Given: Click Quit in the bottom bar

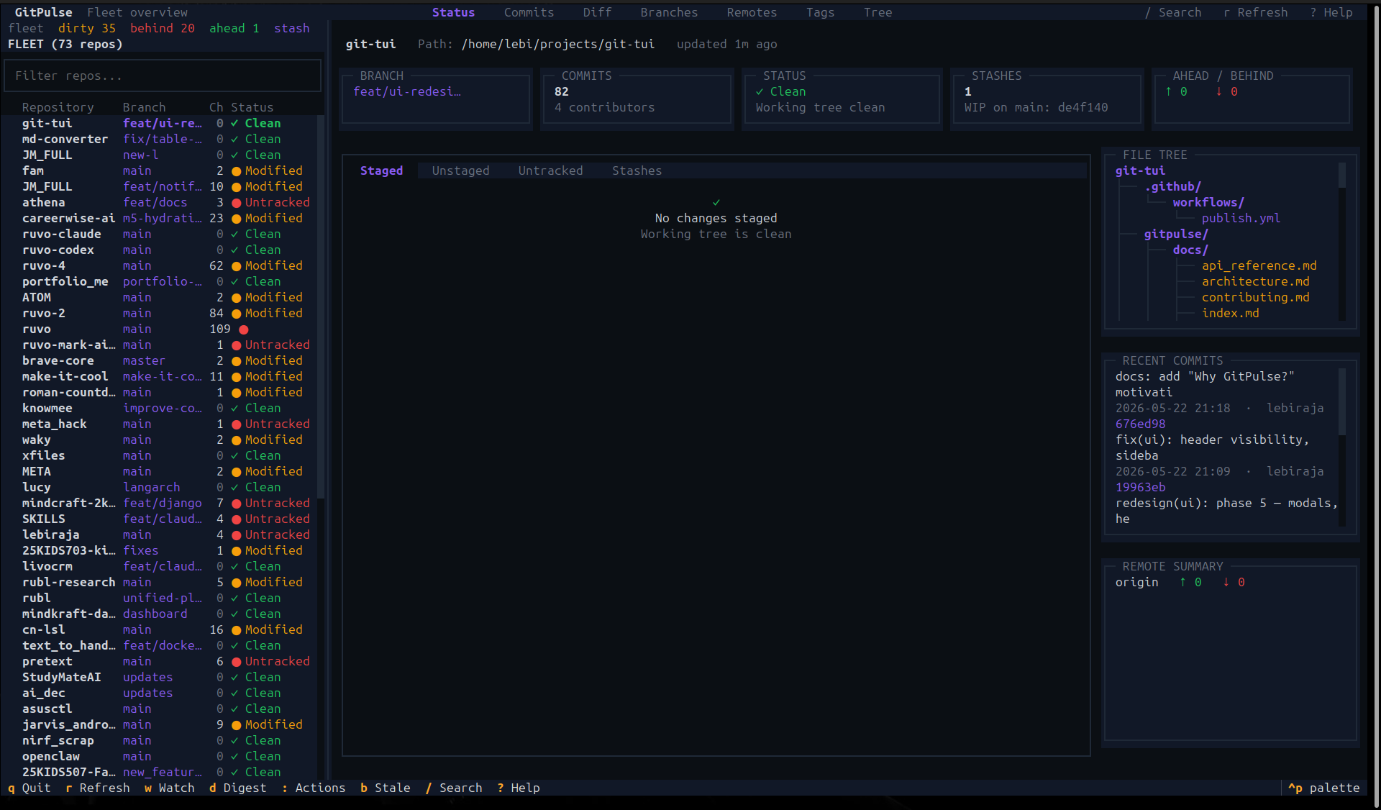Looking at the screenshot, I should (x=29, y=788).
